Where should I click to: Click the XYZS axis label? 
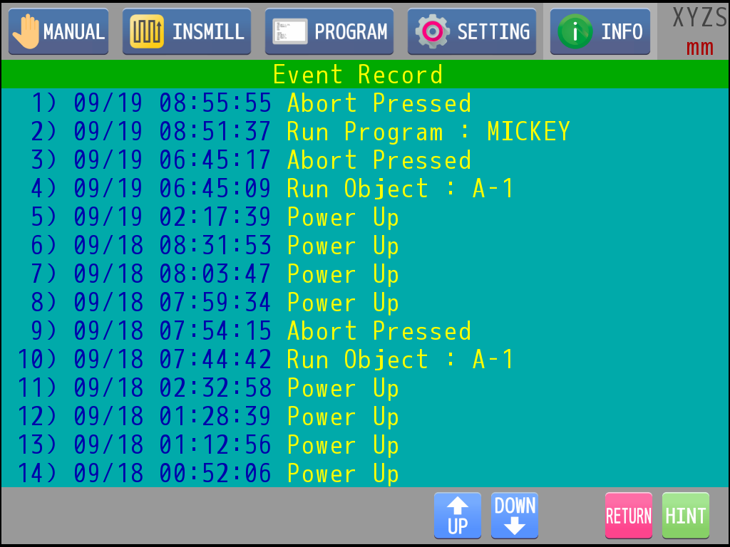coord(699,18)
